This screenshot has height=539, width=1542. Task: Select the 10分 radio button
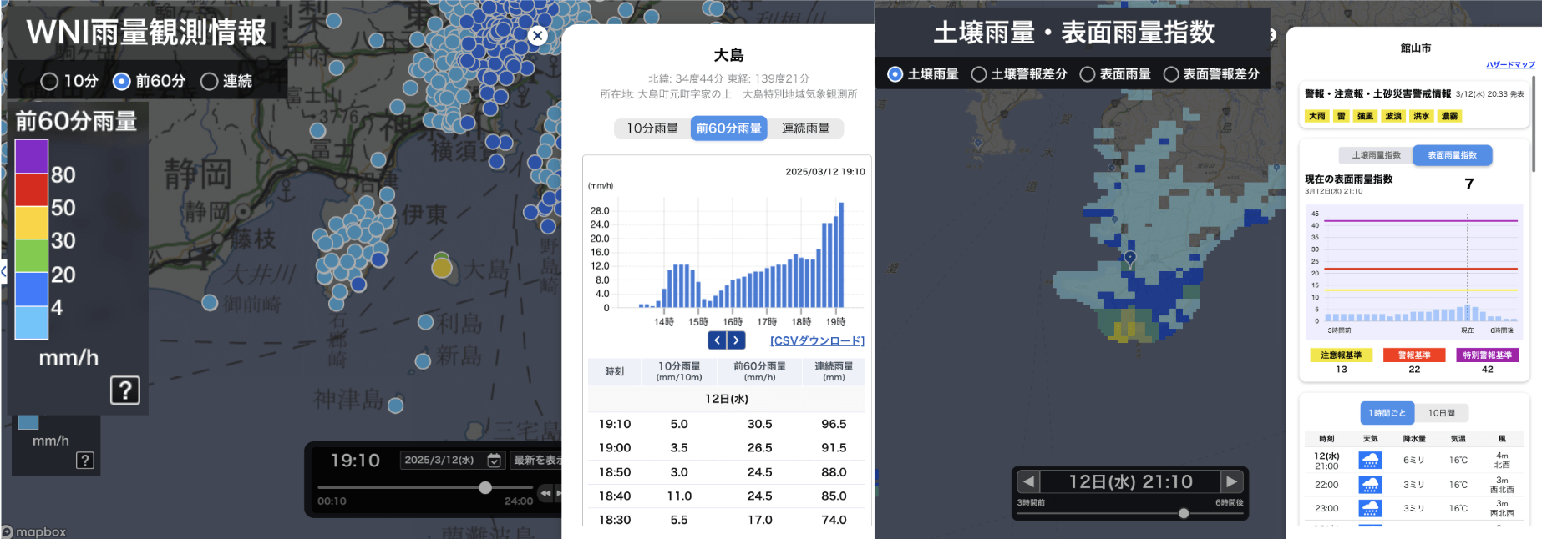pyautogui.click(x=49, y=81)
